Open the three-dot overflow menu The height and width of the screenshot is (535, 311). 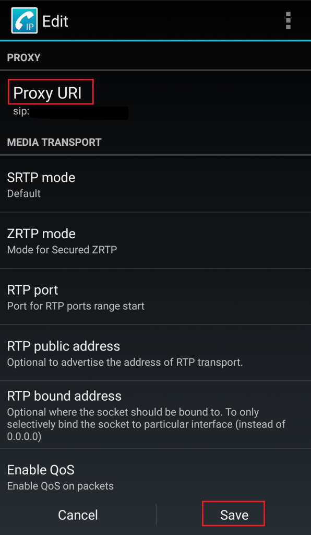point(288,21)
